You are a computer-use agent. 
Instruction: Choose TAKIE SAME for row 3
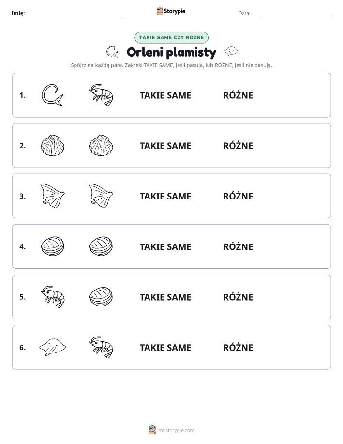coord(165,196)
